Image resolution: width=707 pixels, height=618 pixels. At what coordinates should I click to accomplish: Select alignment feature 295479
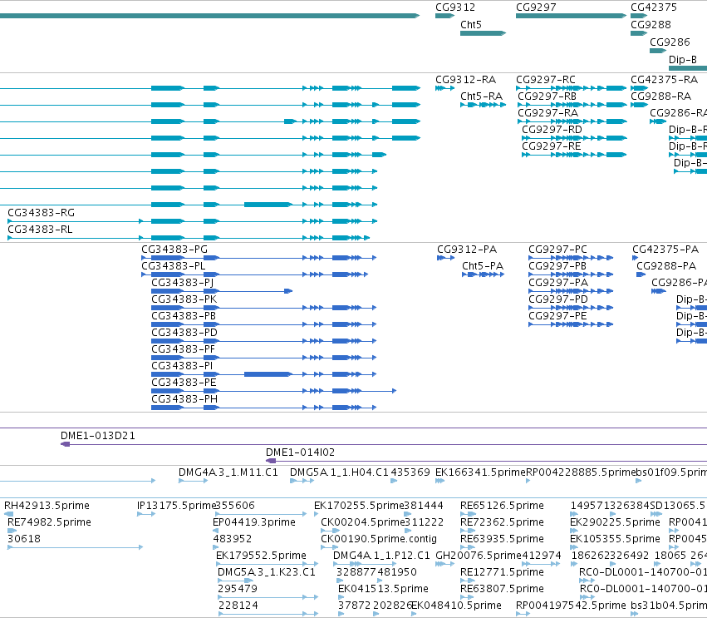coord(268,597)
